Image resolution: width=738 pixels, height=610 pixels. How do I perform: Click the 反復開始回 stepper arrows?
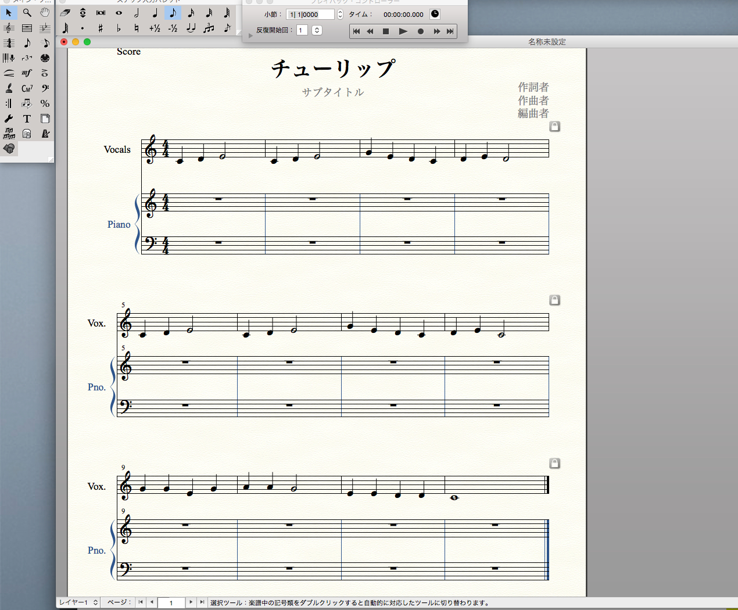click(x=317, y=30)
